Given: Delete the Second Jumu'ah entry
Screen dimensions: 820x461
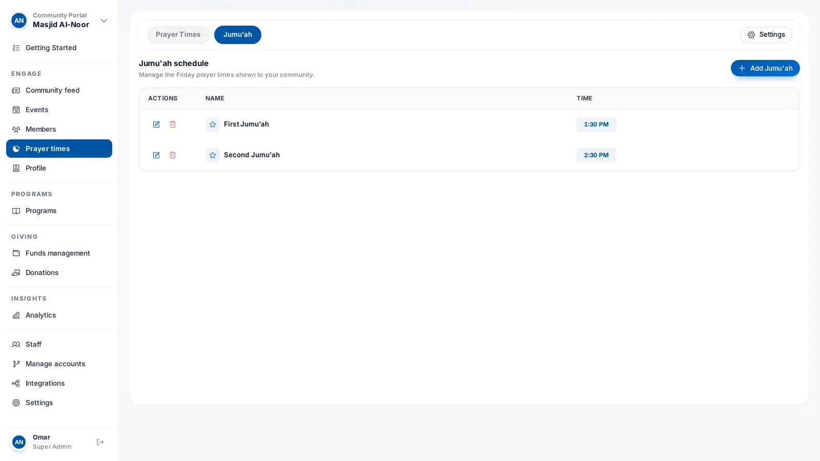Looking at the screenshot, I should tap(173, 155).
